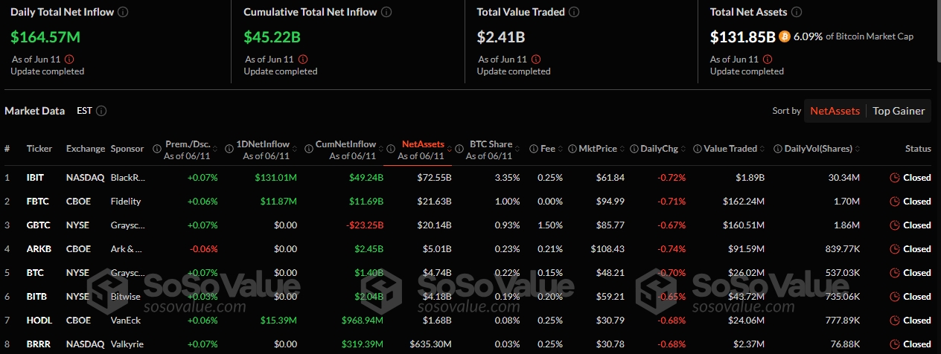941x354 pixels.
Task: Click the info icon before CumNetInflow header
Action: [x=308, y=149]
